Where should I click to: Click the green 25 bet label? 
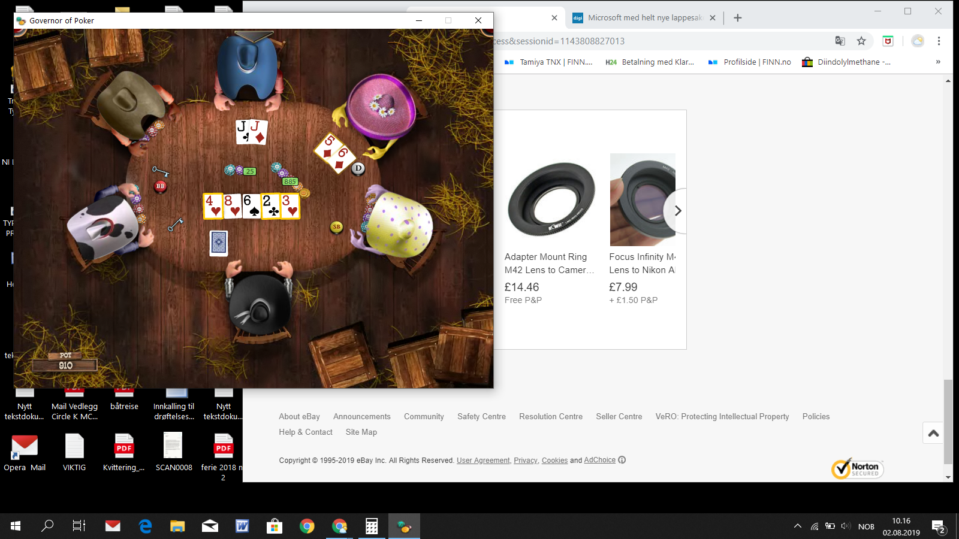pos(250,171)
